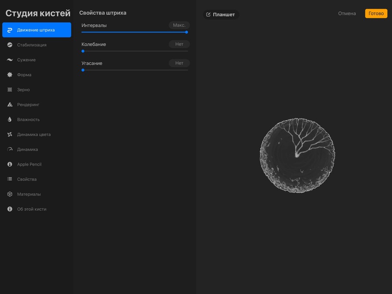Screen dimensions: 392x294
Task: Switch to the Зерно section
Action: point(37,89)
